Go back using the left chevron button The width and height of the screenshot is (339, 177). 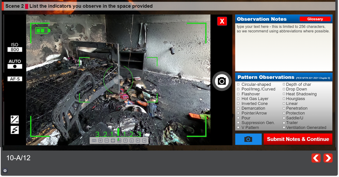(316, 158)
